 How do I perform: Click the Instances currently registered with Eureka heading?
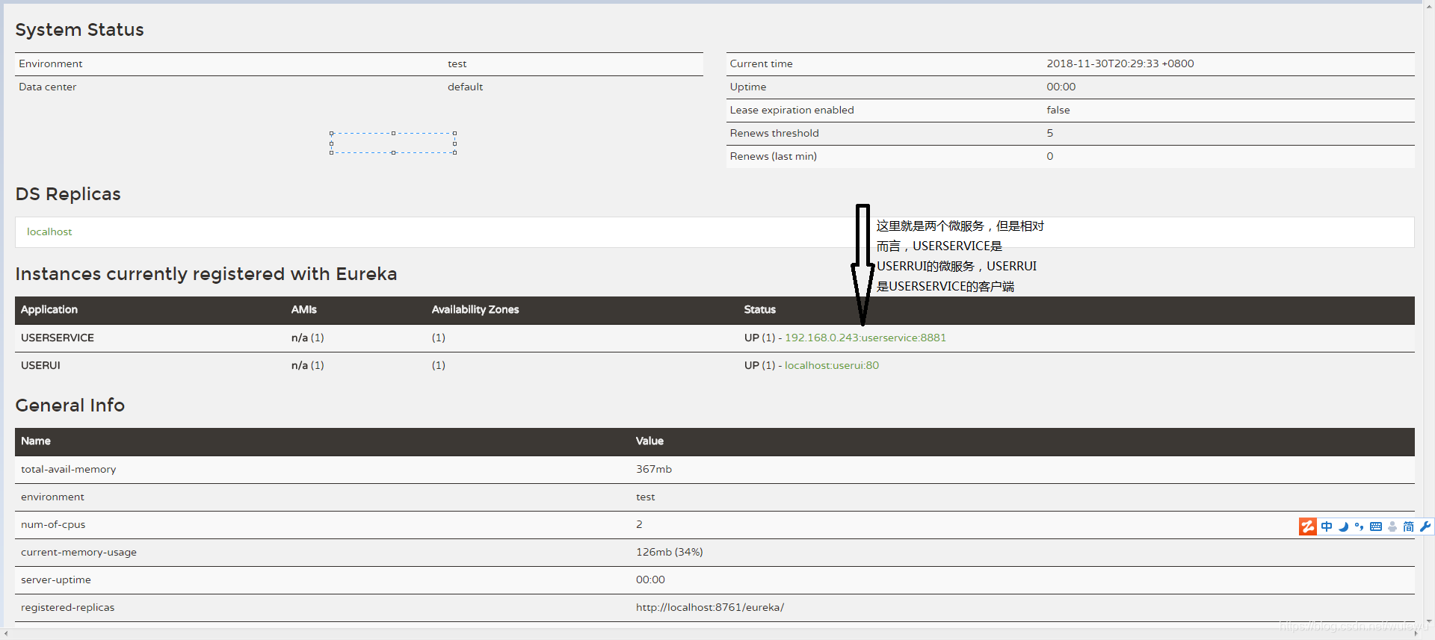206,274
